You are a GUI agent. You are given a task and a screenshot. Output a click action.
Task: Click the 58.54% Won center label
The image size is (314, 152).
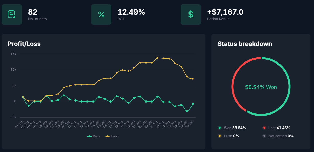(x=261, y=87)
